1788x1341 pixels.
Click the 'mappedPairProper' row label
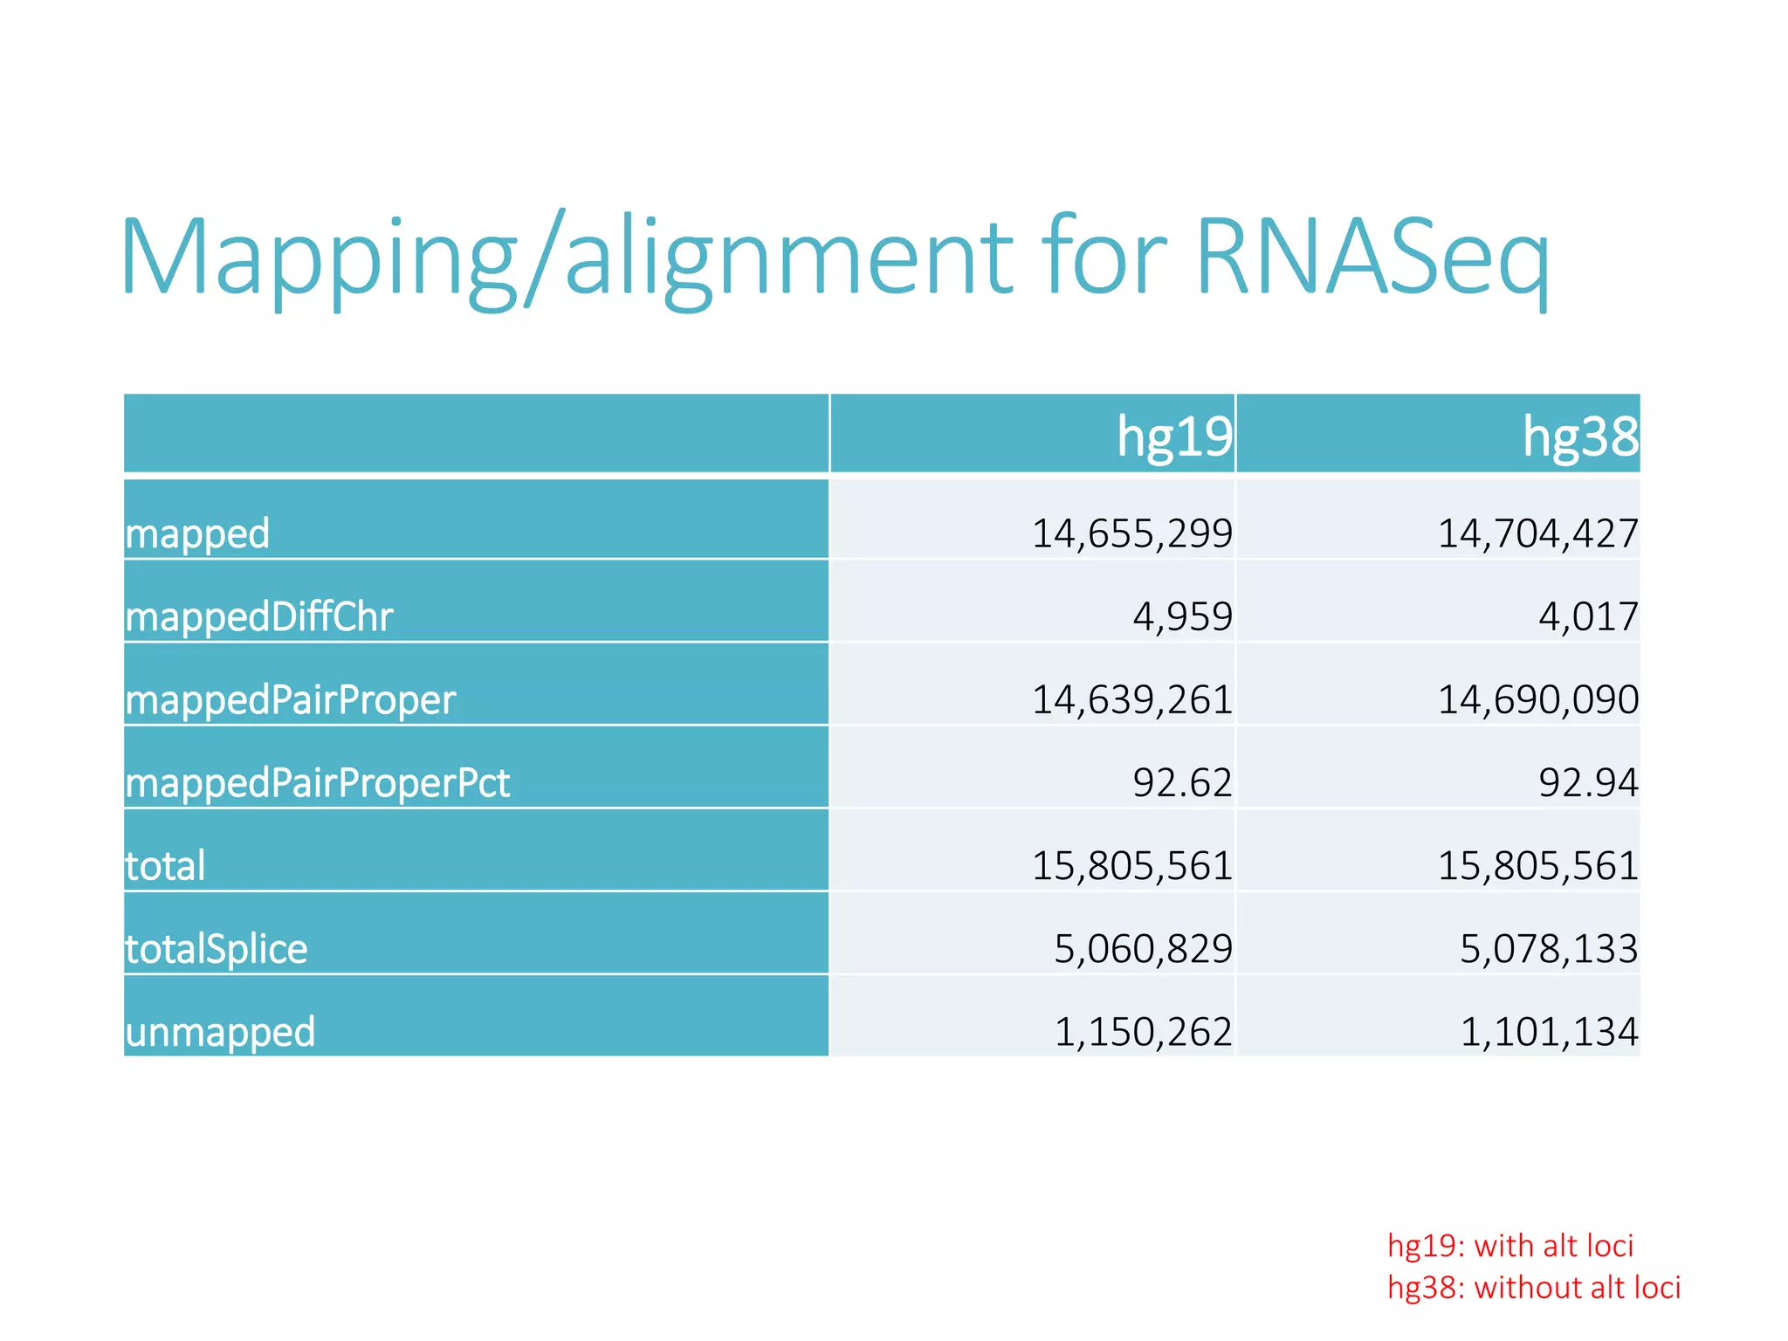(x=290, y=699)
